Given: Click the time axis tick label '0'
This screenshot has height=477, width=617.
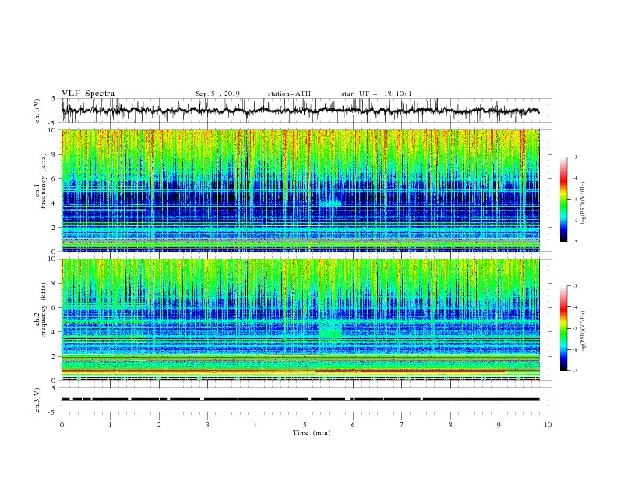Looking at the screenshot, I should point(62,425).
